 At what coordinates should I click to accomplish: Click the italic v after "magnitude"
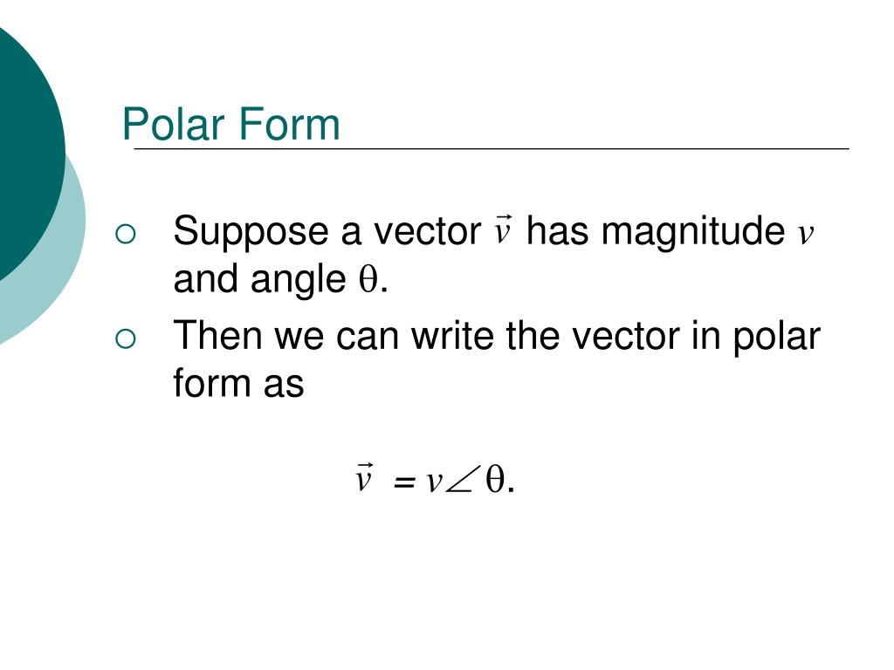[805, 233]
